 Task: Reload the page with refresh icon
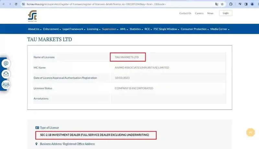click(16, 4)
